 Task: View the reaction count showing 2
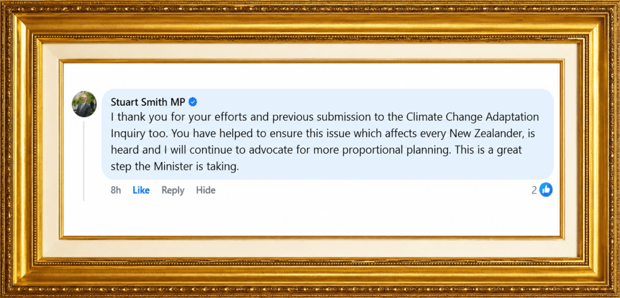[534, 190]
